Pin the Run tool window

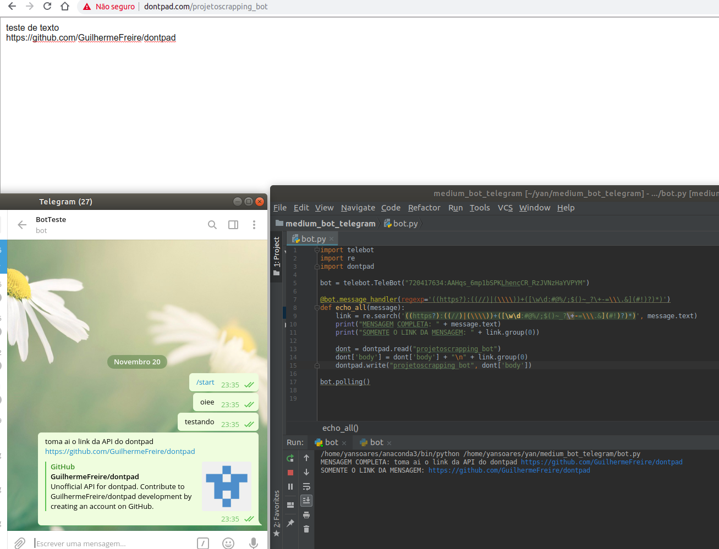point(290,523)
